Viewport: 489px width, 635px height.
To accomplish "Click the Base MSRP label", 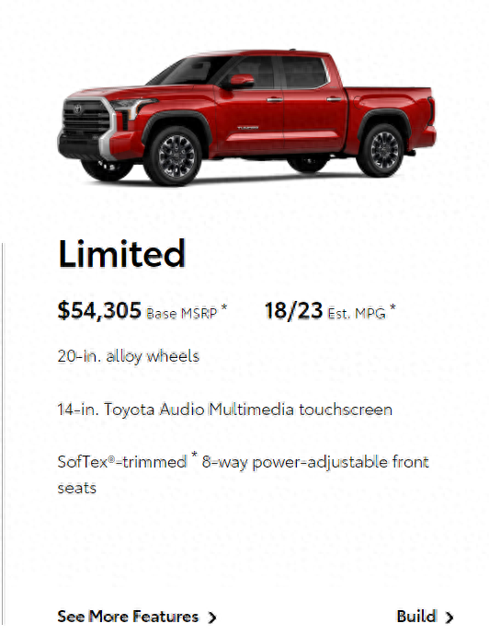I will click(182, 314).
